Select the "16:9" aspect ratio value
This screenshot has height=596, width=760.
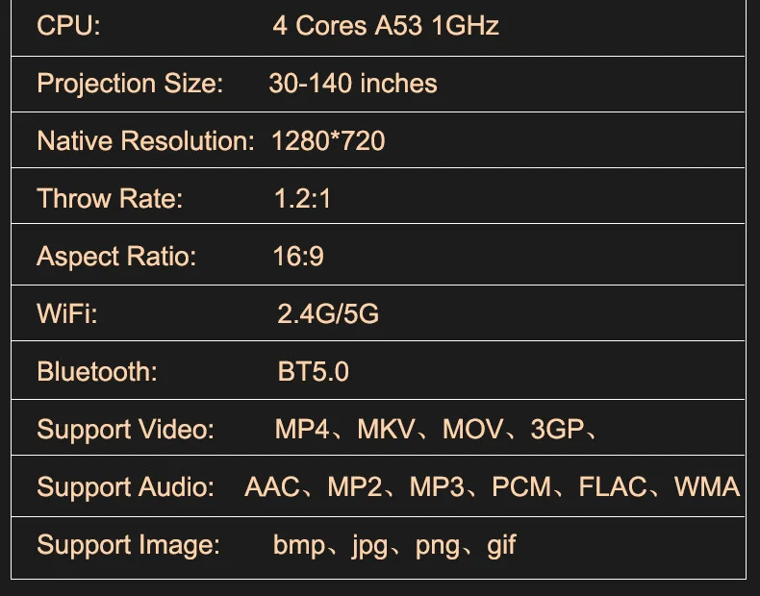pyautogui.click(x=298, y=257)
